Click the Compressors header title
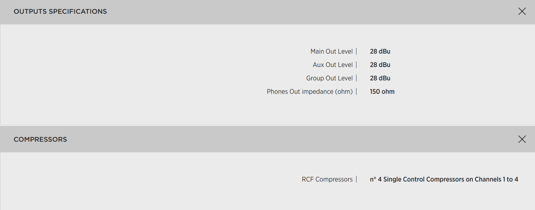This screenshot has width=535, height=210. point(40,139)
